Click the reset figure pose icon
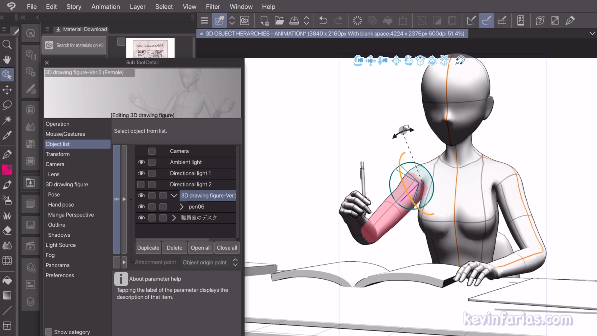 [459, 61]
